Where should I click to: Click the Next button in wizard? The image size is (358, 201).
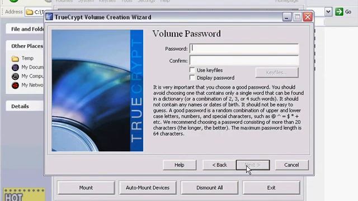253,165
